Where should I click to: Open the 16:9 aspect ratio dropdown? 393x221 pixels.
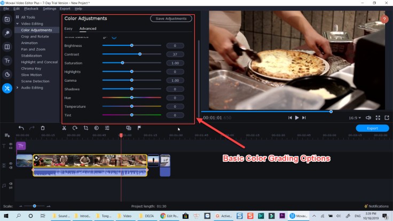[355, 118]
